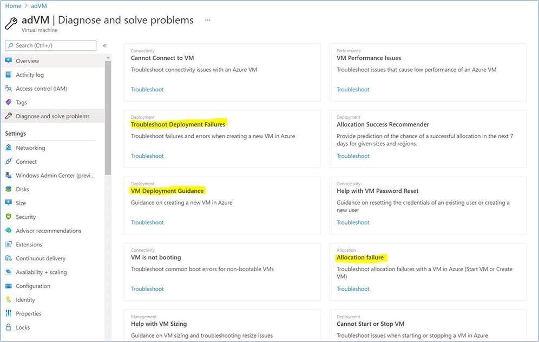Click the Allocation failure card title
Viewport: 539px width, 342px height.
360,257
